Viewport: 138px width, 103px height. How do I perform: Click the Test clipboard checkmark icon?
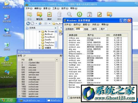pyautogui.click(x=49, y=15)
